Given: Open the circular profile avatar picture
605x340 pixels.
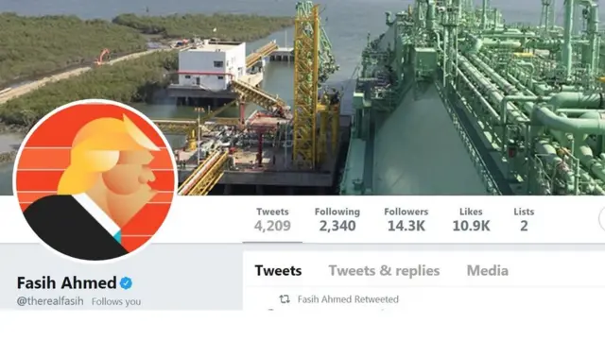Looking at the screenshot, I should point(95,180).
